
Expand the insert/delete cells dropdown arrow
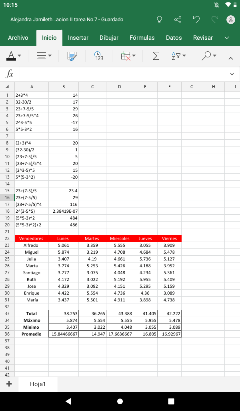pos(134,55)
